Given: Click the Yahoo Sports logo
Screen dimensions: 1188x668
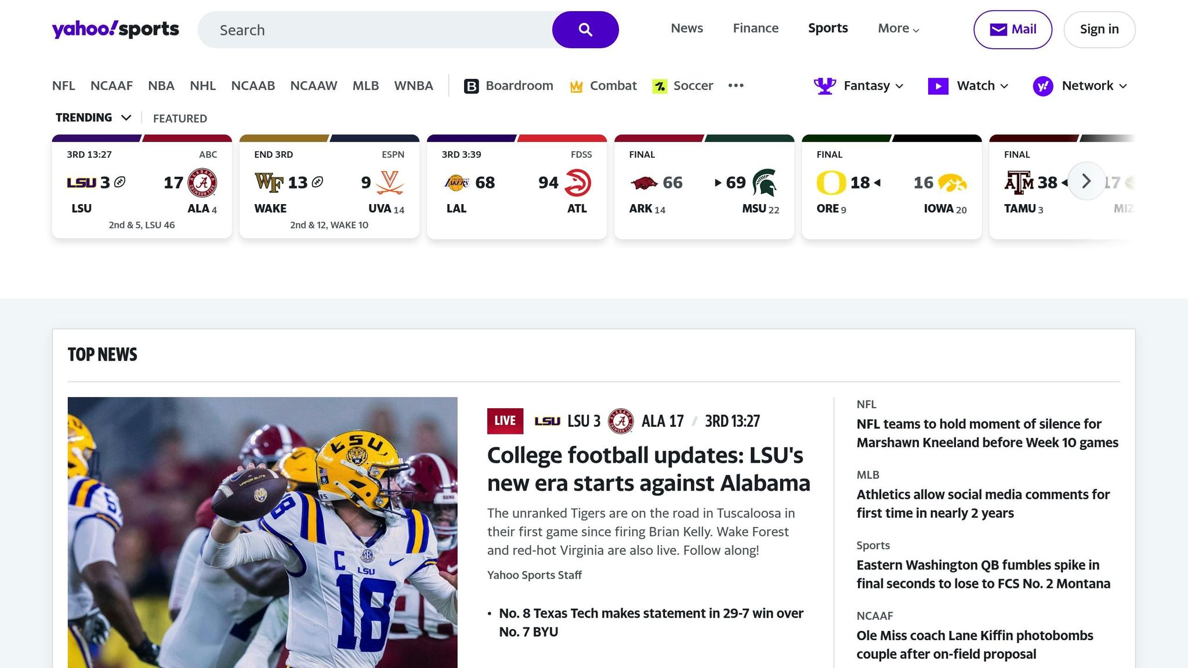Looking at the screenshot, I should 114,29.
